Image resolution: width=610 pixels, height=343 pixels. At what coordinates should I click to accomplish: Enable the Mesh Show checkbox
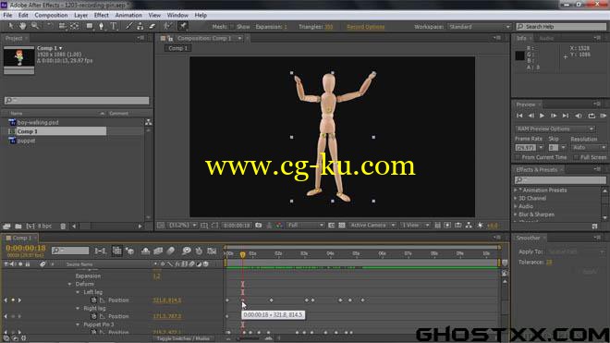[232, 27]
